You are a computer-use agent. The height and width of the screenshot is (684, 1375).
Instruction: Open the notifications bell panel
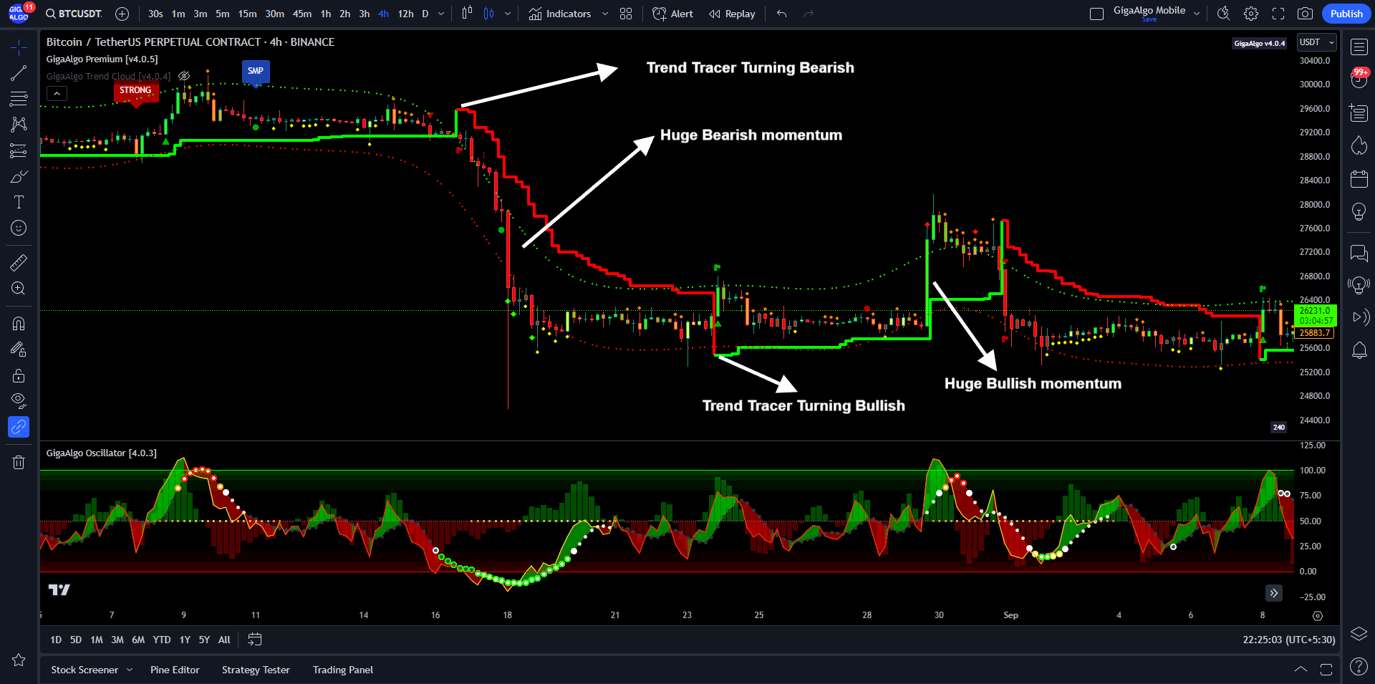(1359, 350)
